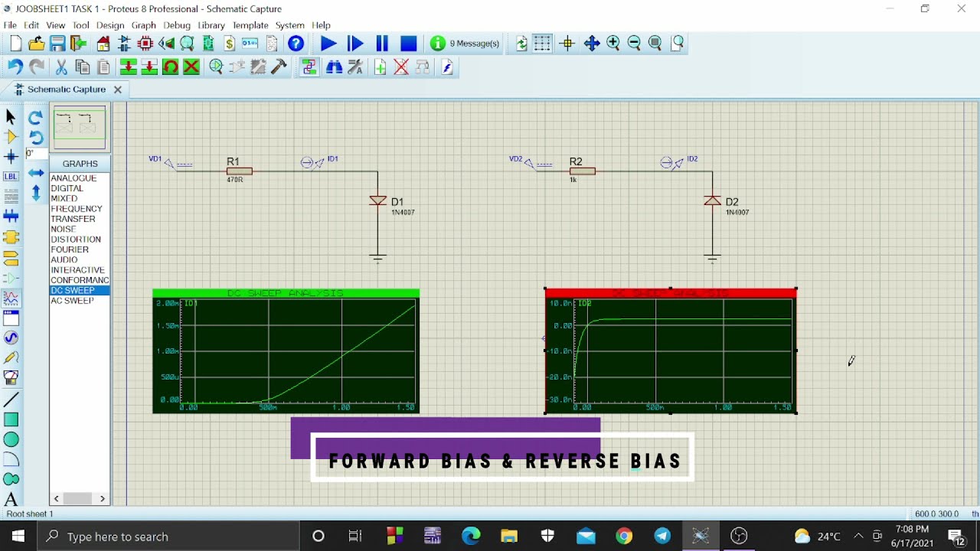980x551 pixels.
Task: Select the 2D box drawing tool
Action: [x=11, y=419]
